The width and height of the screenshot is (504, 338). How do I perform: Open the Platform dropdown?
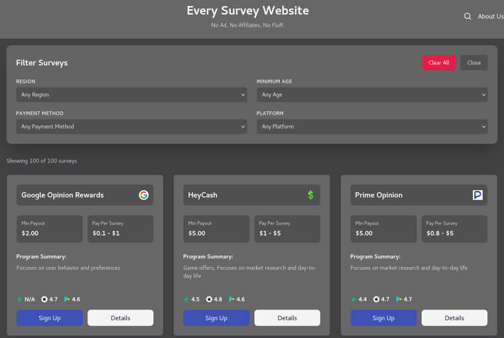[x=372, y=127]
